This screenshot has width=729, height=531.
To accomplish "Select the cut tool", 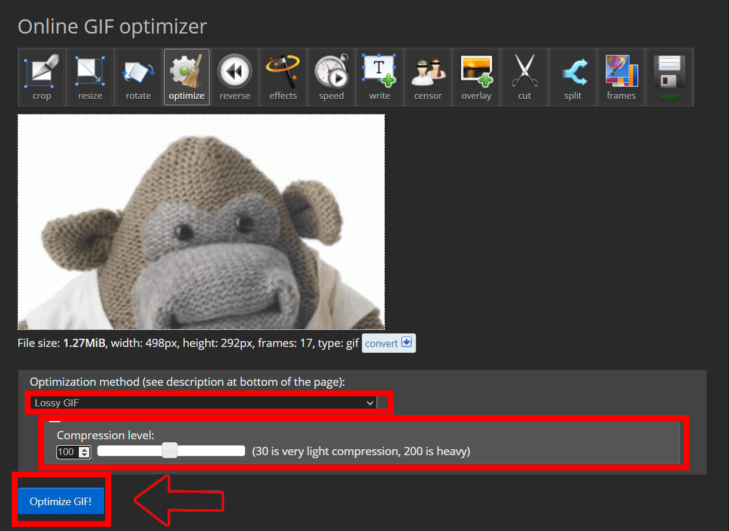I will pyautogui.click(x=524, y=77).
